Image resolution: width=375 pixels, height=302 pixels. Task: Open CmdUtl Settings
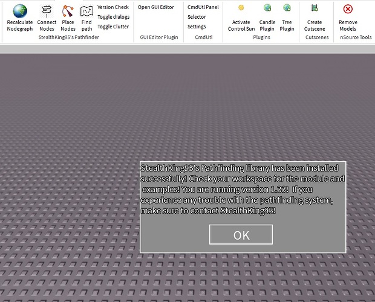pyautogui.click(x=197, y=27)
